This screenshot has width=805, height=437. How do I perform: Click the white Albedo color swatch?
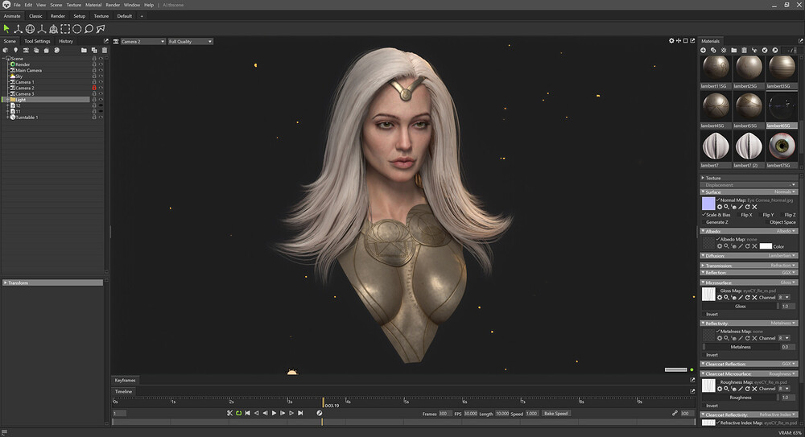[x=766, y=246]
